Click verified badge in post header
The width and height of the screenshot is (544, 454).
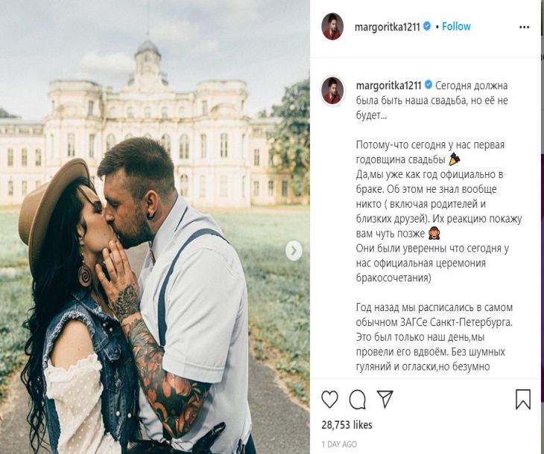coord(427,26)
